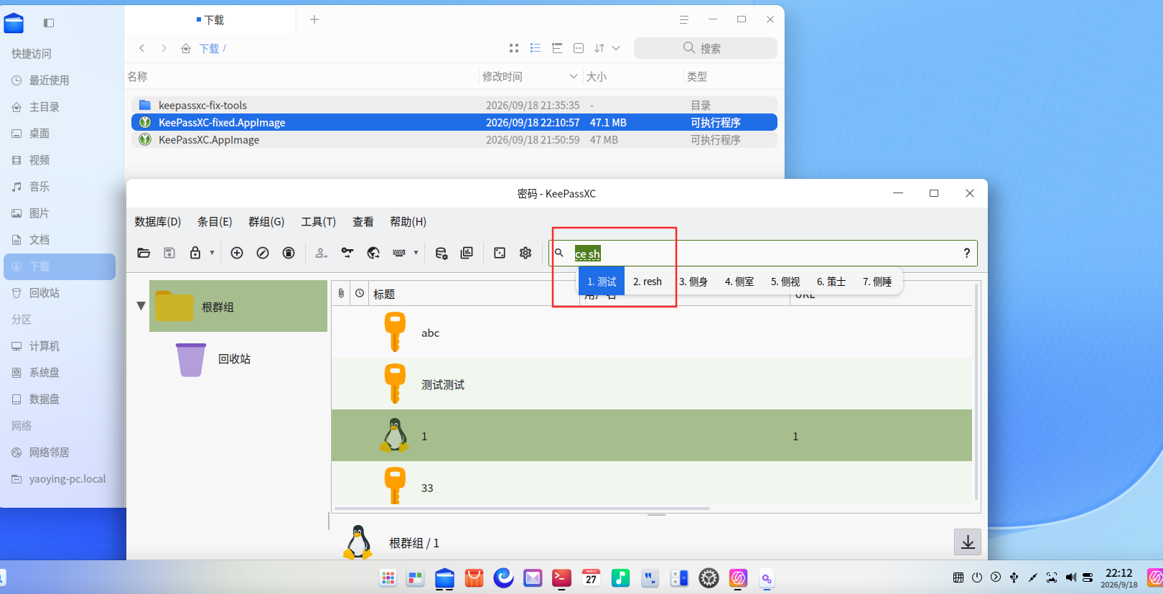Open 回收站 in the file manager sidebar
1163x594 pixels.
pyautogui.click(x=44, y=293)
